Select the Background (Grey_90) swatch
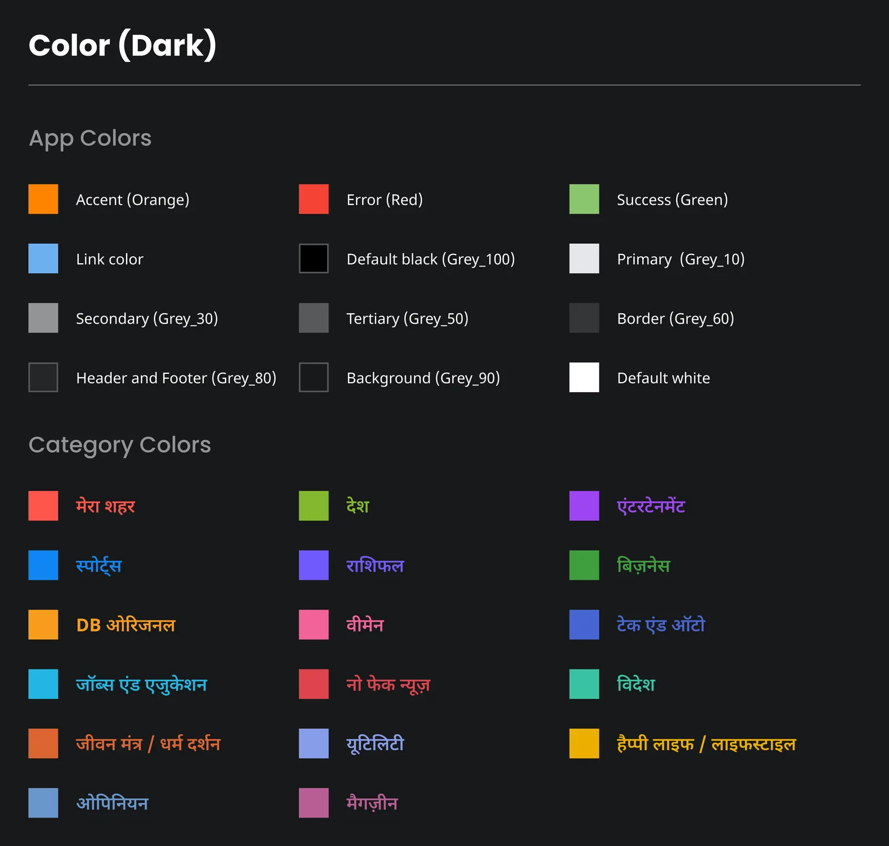This screenshot has height=846, width=889. click(x=314, y=377)
